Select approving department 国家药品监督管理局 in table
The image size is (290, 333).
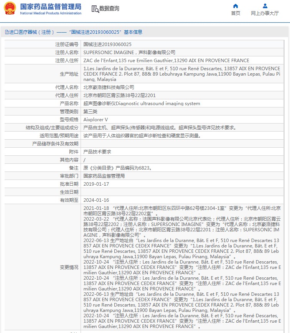point(104,176)
